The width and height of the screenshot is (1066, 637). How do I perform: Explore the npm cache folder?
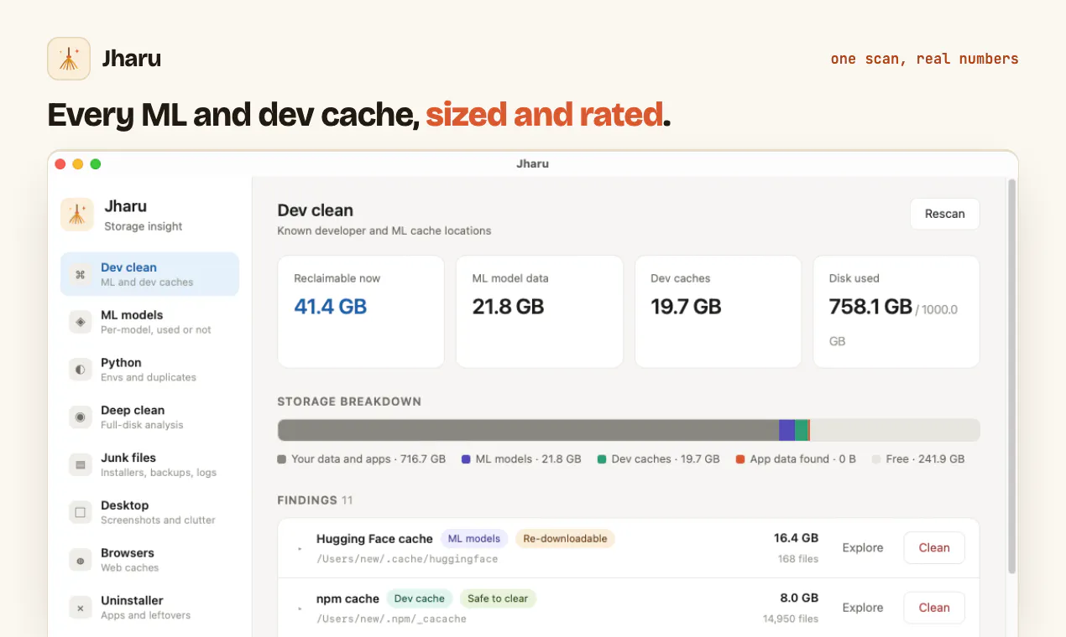click(x=863, y=608)
